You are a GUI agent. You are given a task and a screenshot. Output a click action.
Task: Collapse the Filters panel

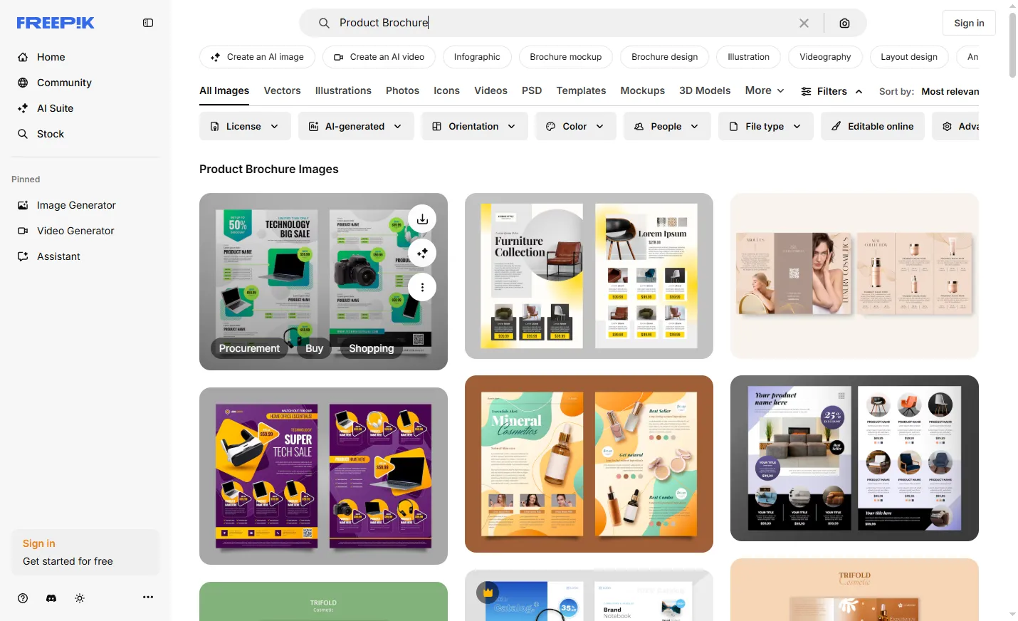pos(831,91)
